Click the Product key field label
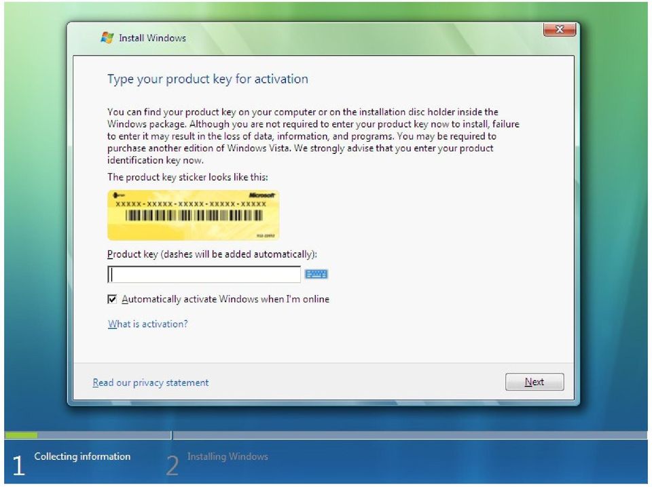The image size is (652, 487). 212,254
